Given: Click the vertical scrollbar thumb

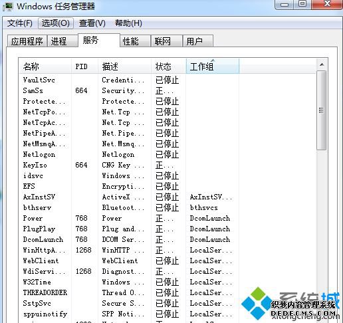Looking at the screenshot, I should (x=322, y=110).
